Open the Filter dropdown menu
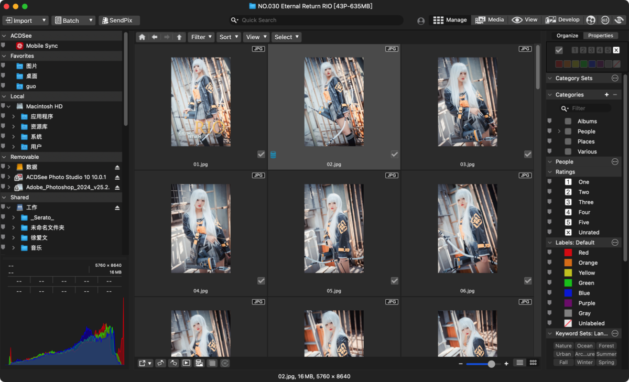This screenshot has width=629, height=382. (201, 37)
